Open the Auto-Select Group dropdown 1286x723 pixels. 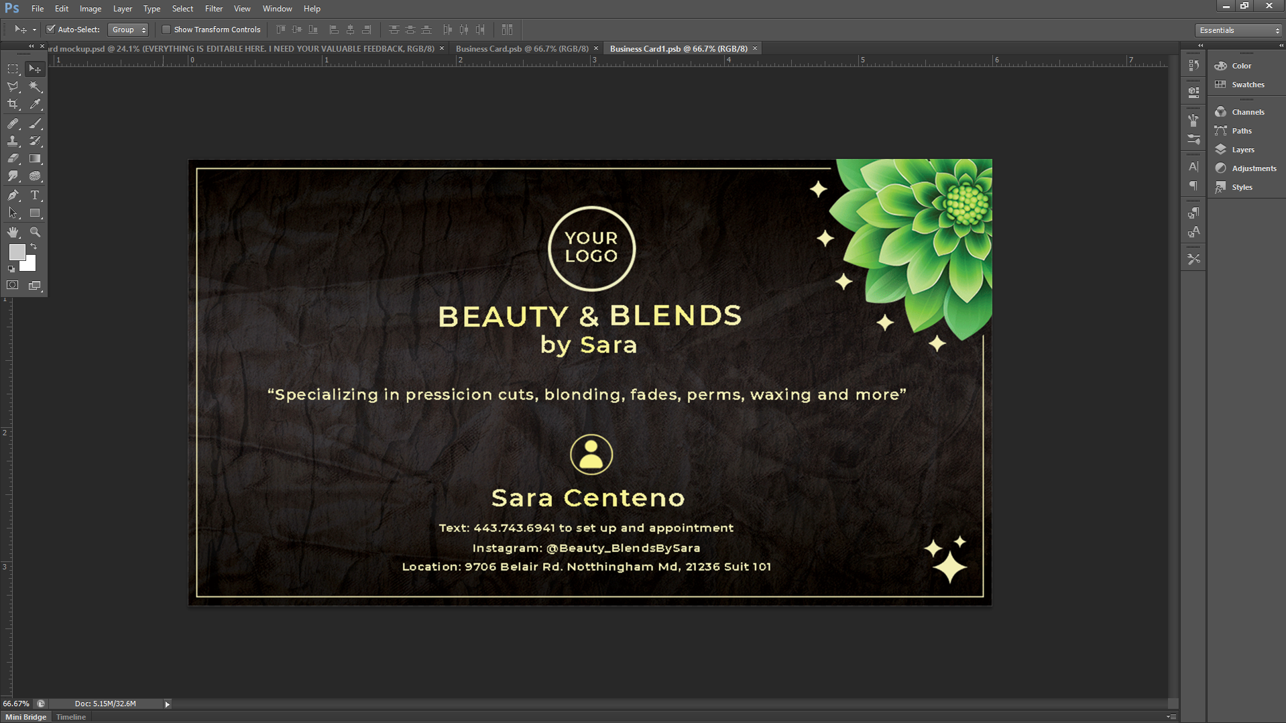coord(128,30)
